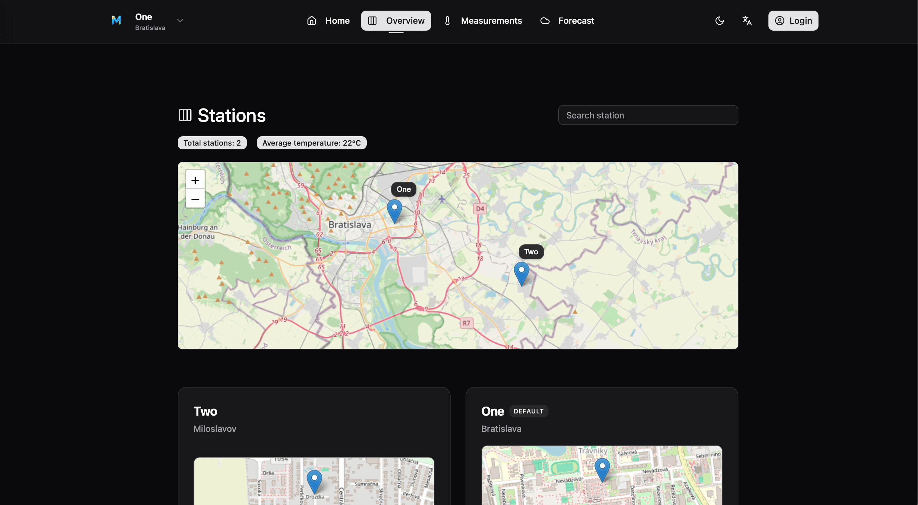The width and height of the screenshot is (918, 505).
Task: Select the Home icon in the navigation bar
Action: pos(312,20)
